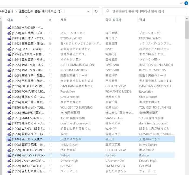
Task: Select the [1996] 林原めぐみ file icon
Action: pyautogui.click(x=9, y=97)
